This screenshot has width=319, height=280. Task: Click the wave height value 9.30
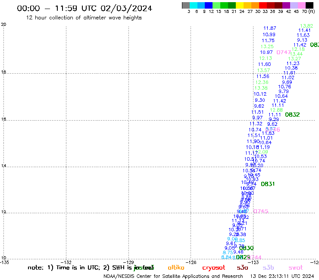point(260,100)
